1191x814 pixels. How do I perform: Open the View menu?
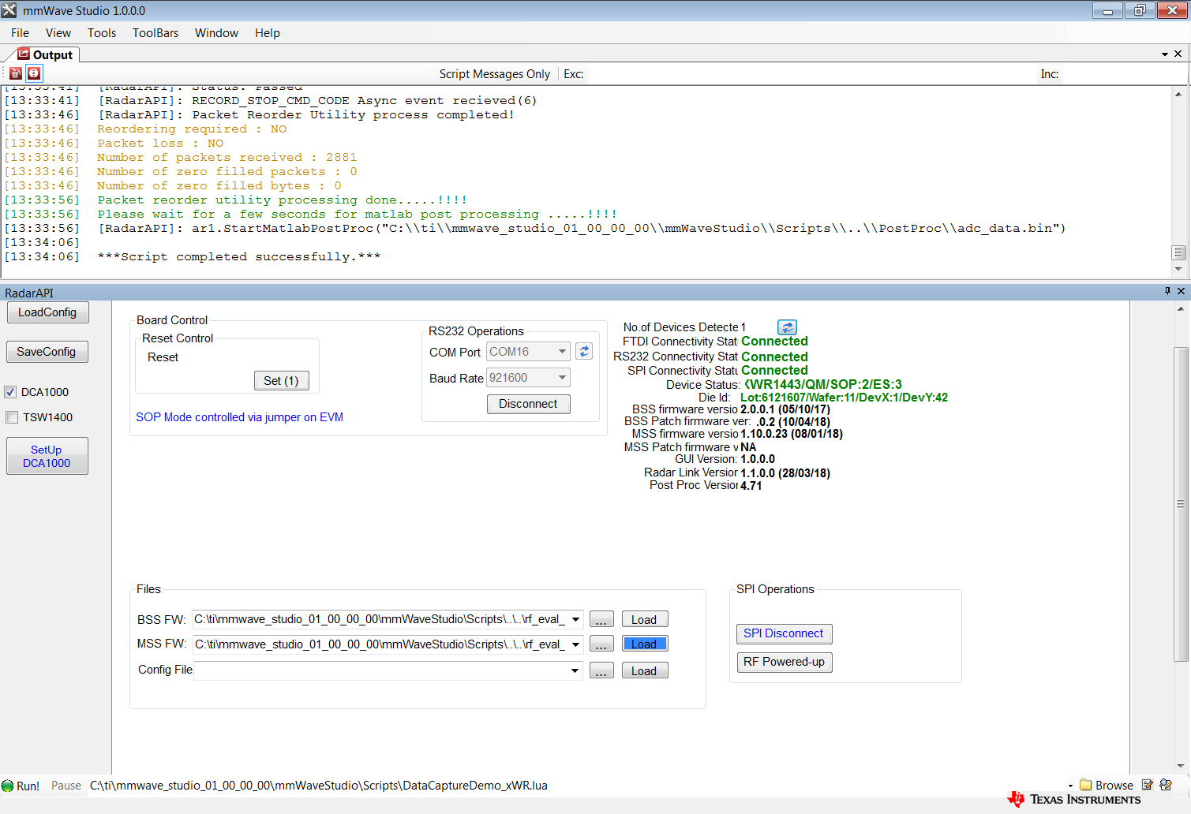pyautogui.click(x=58, y=33)
